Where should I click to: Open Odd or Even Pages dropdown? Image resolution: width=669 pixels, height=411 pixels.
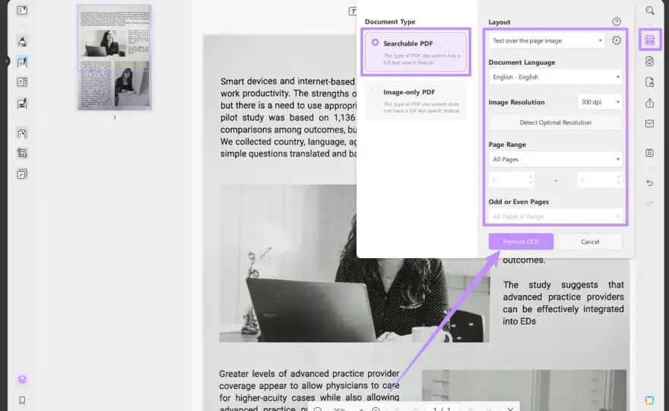(x=556, y=217)
